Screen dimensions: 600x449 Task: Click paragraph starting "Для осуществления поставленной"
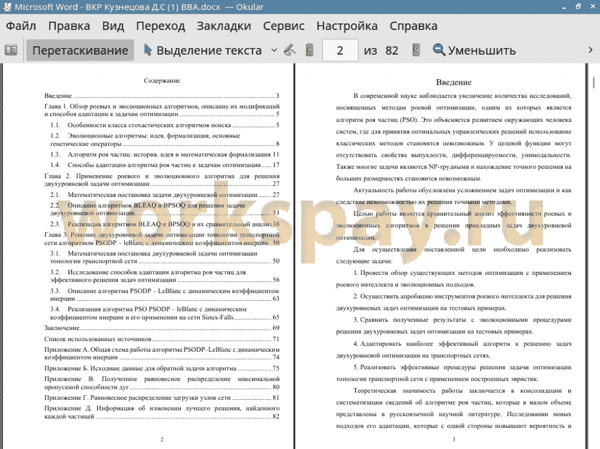[x=454, y=255]
